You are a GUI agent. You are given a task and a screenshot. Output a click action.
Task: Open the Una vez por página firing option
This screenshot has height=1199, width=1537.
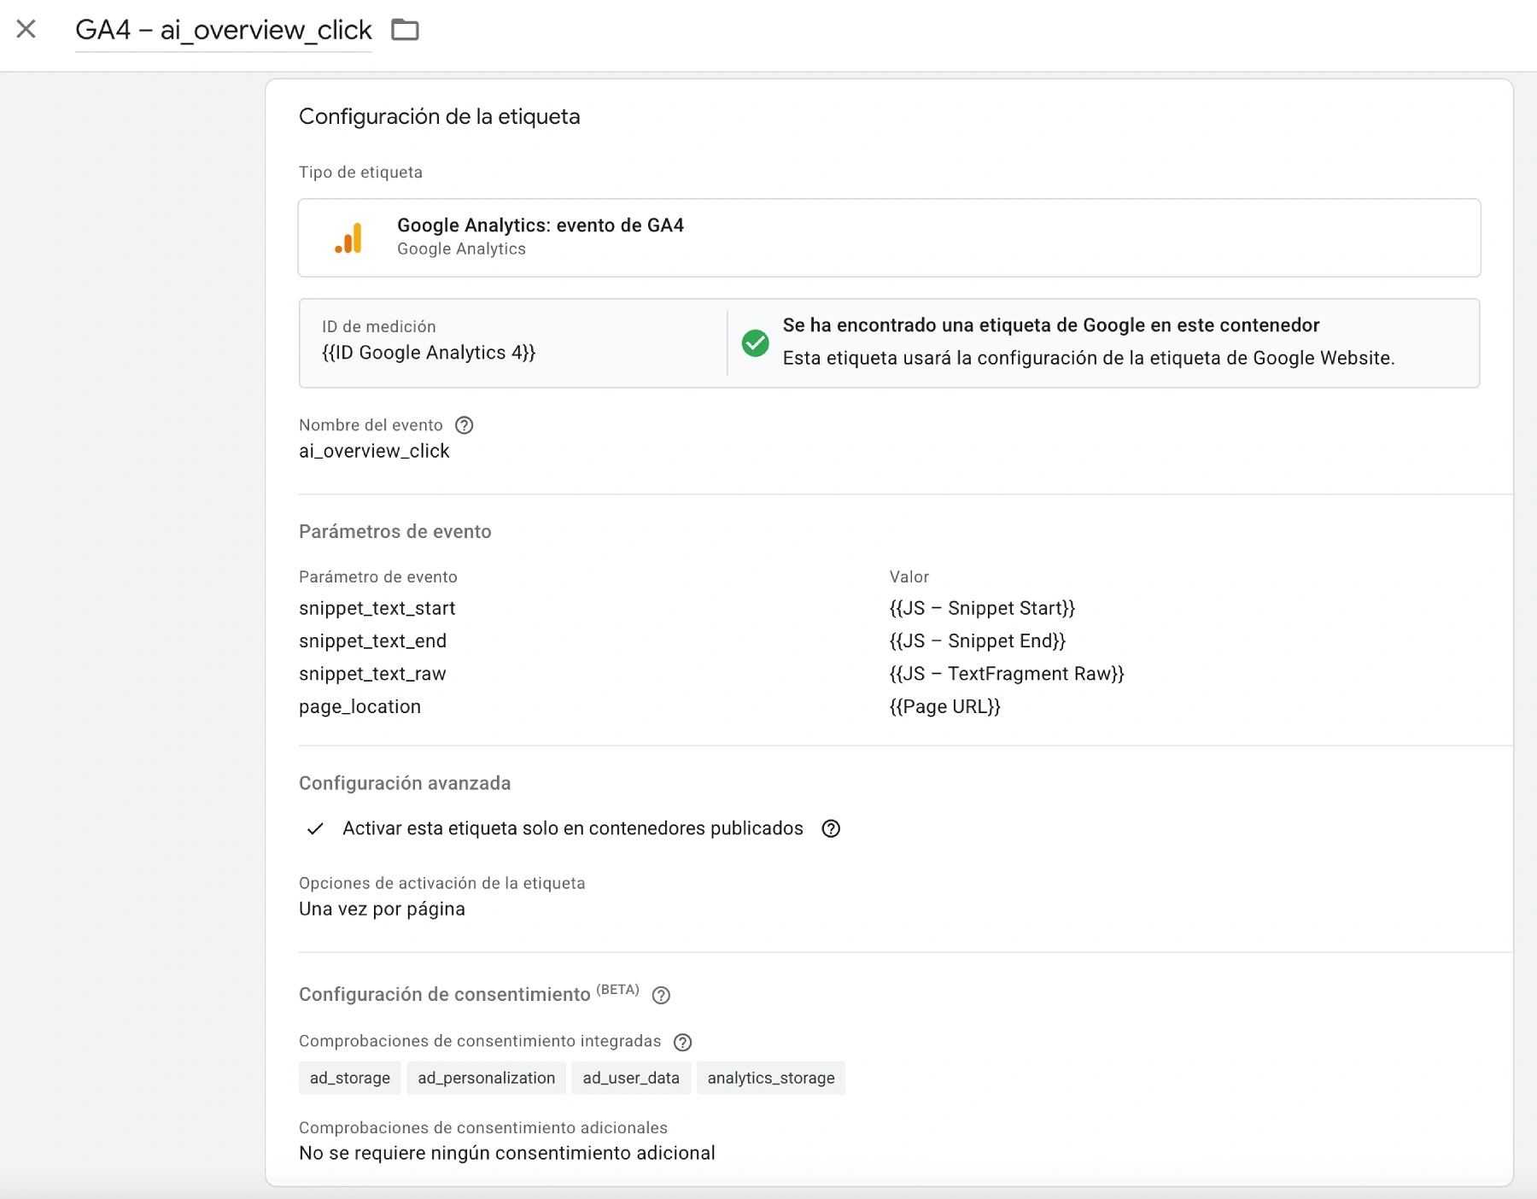click(382, 909)
